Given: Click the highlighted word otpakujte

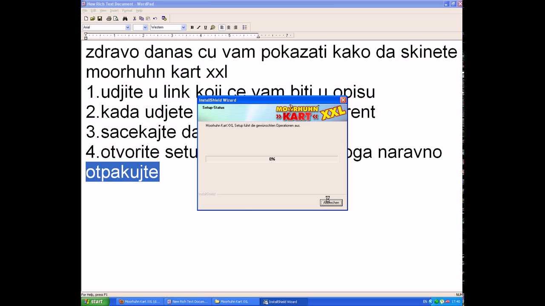Looking at the screenshot, I should tap(122, 172).
